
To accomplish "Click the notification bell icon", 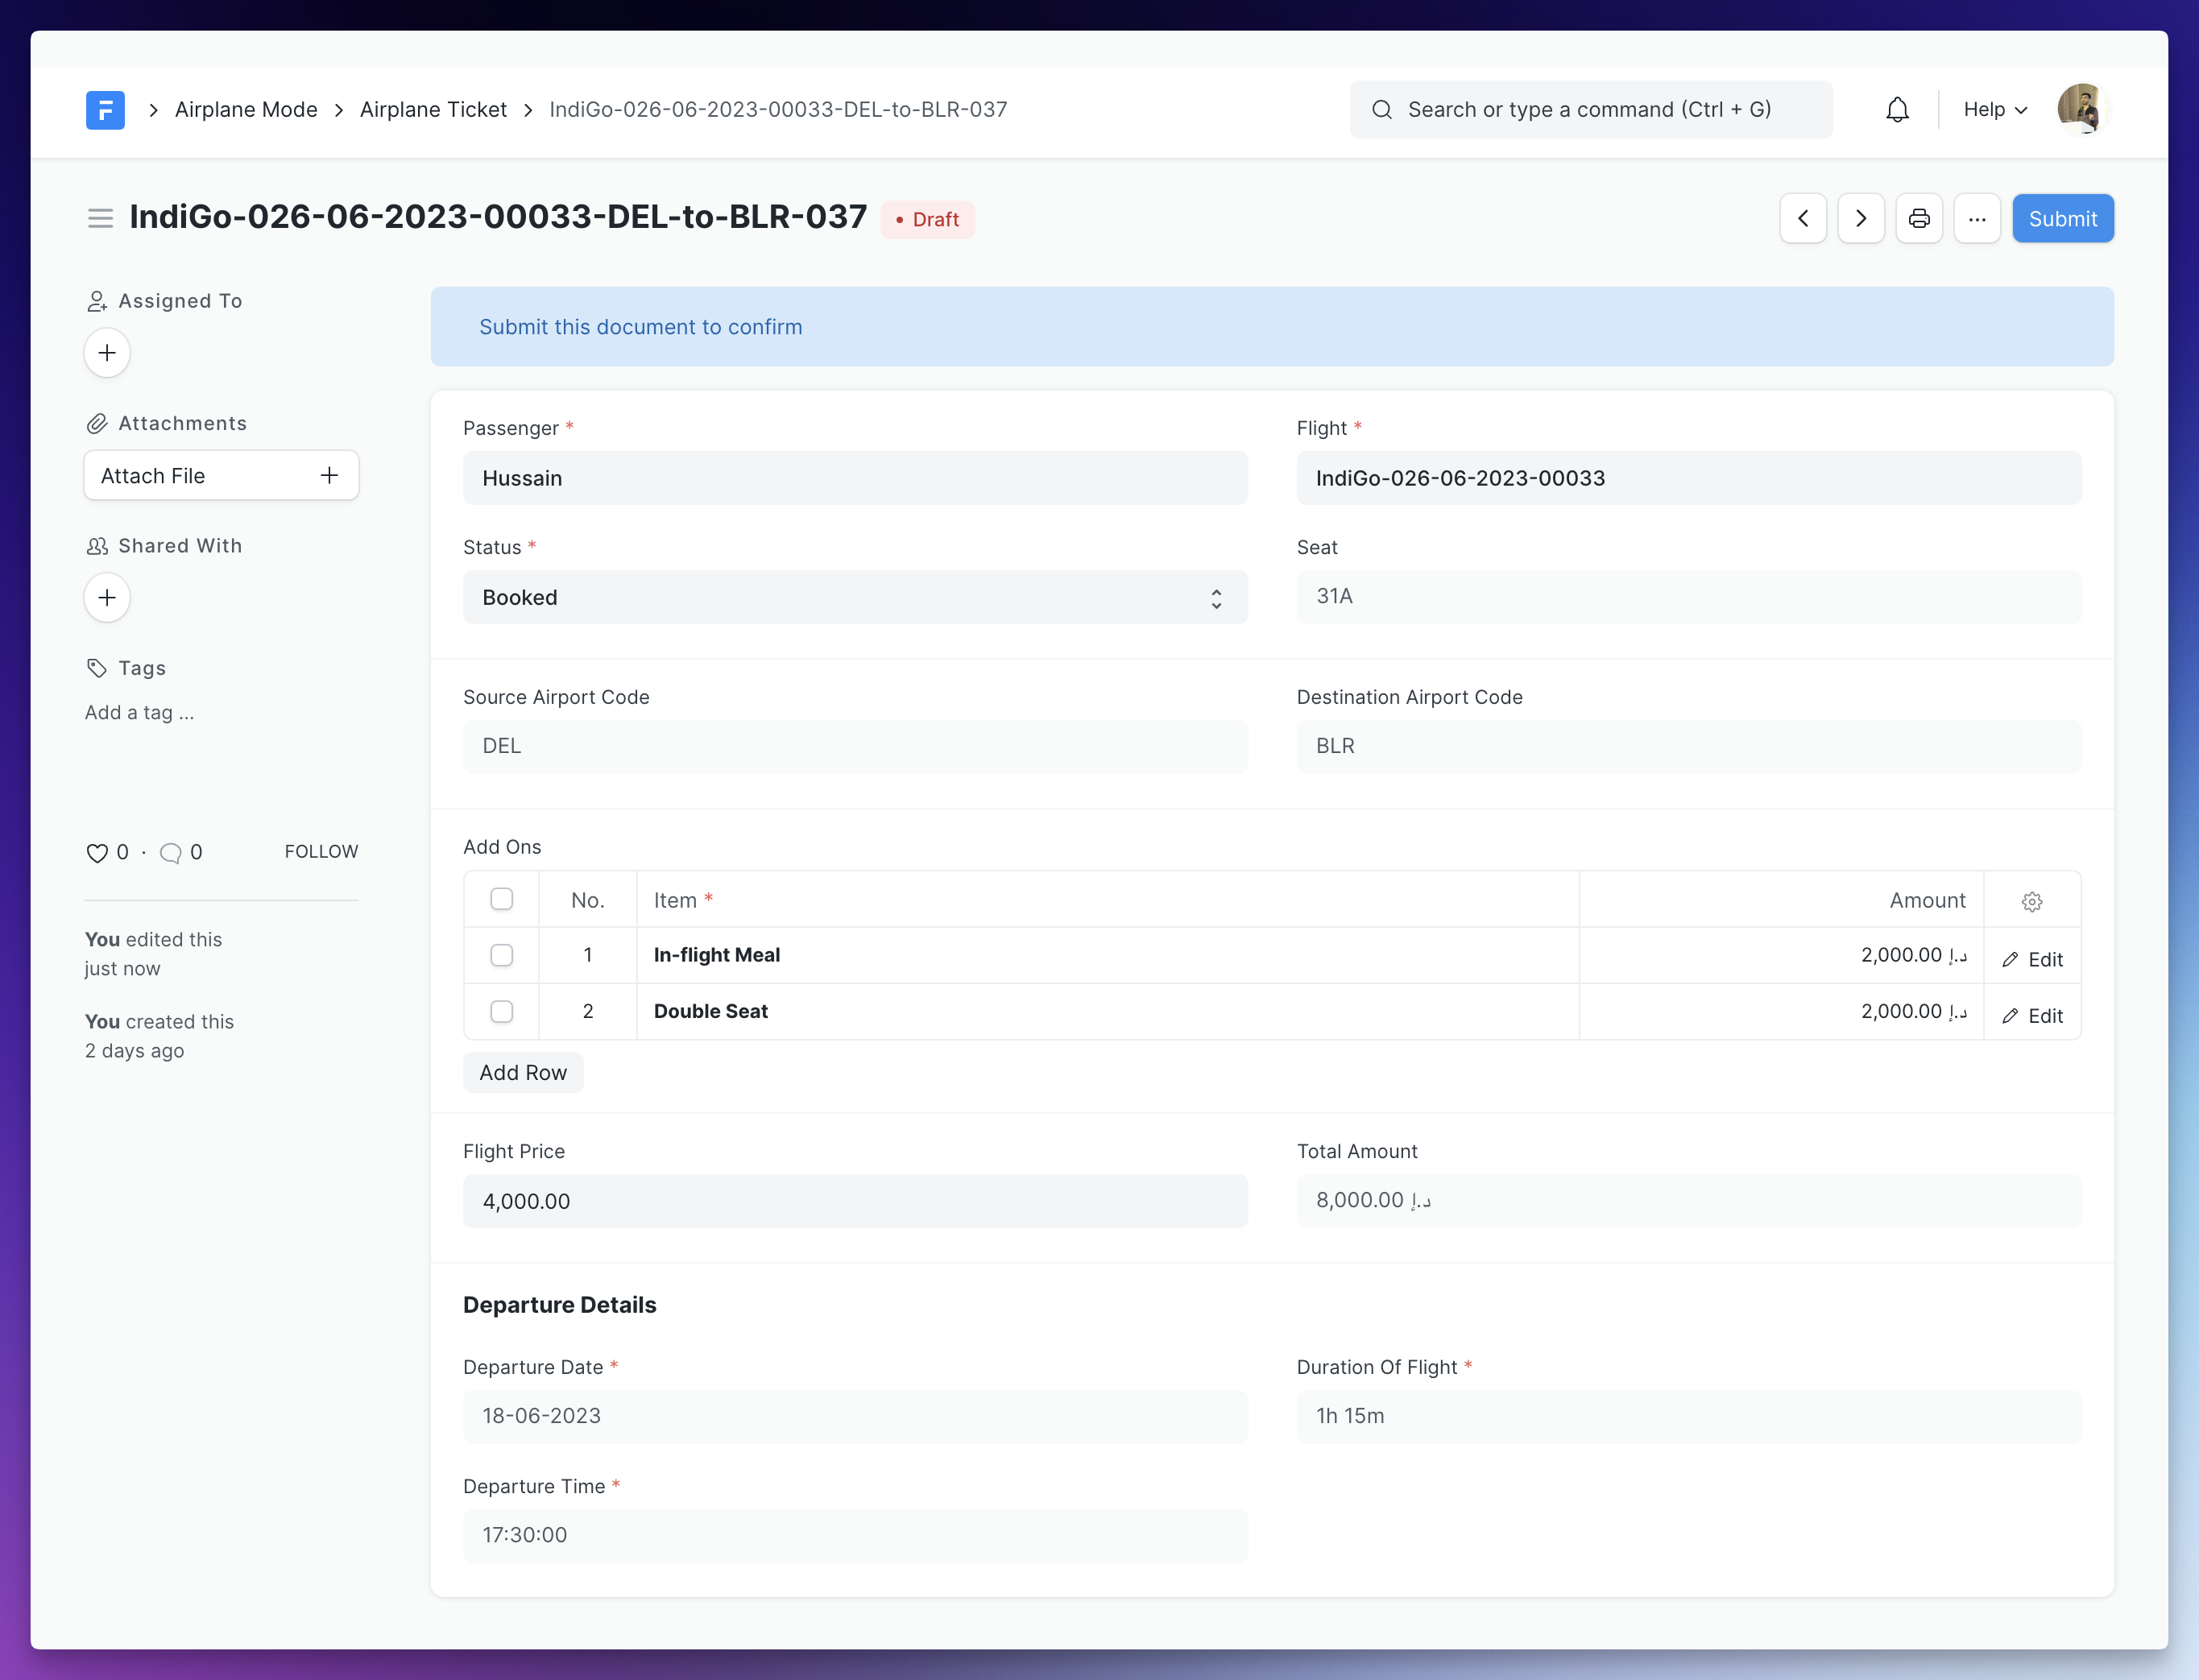I will [1895, 110].
